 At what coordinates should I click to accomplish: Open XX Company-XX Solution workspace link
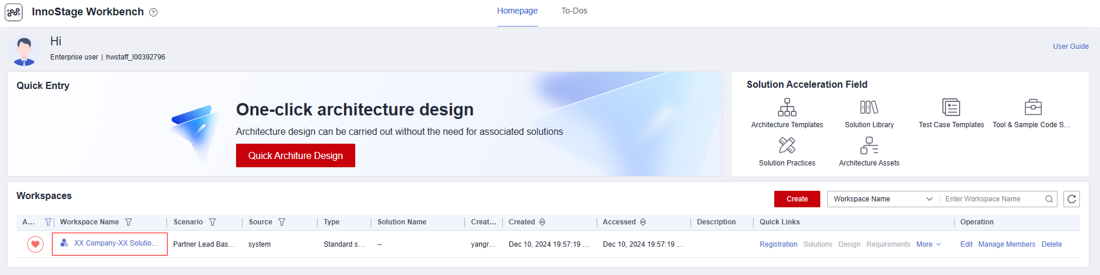(x=116, y=243)
